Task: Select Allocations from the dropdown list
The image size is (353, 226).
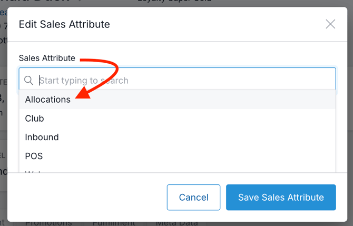Action: [x=48, y=100]
